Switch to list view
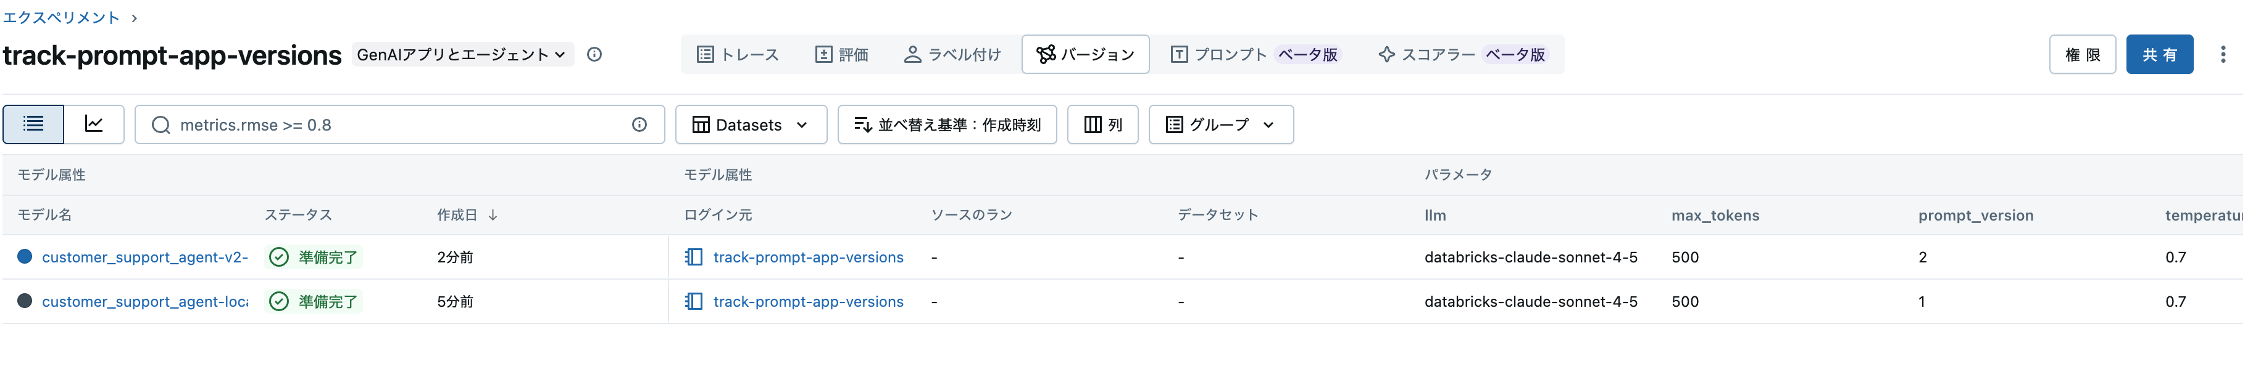 tap(33, 124)
